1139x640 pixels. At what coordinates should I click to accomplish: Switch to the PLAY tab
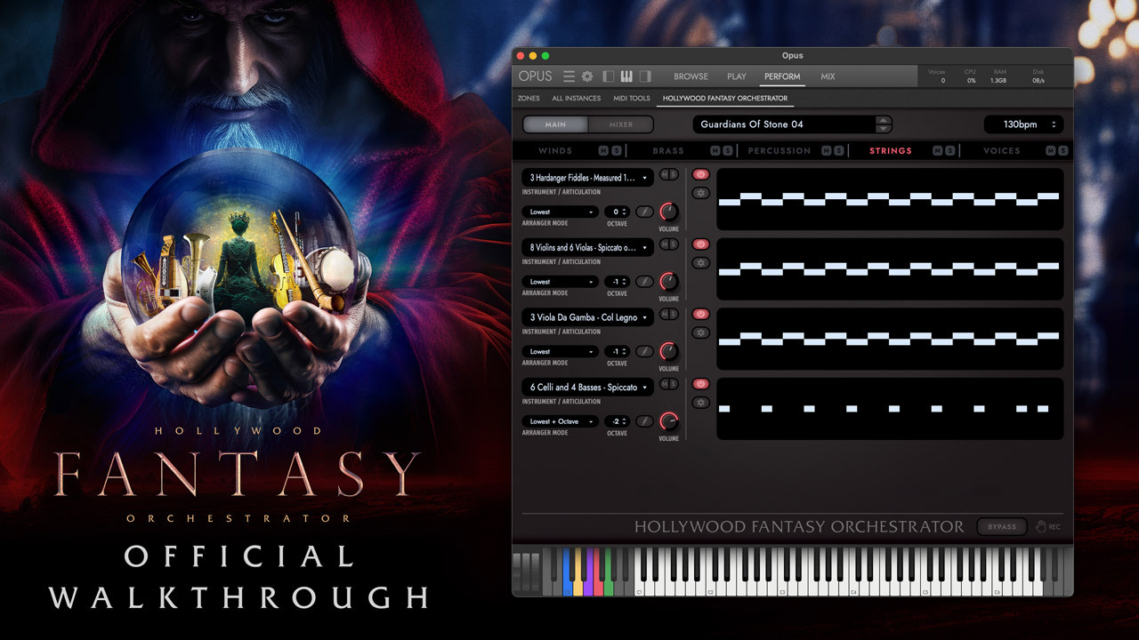[736, 76]
